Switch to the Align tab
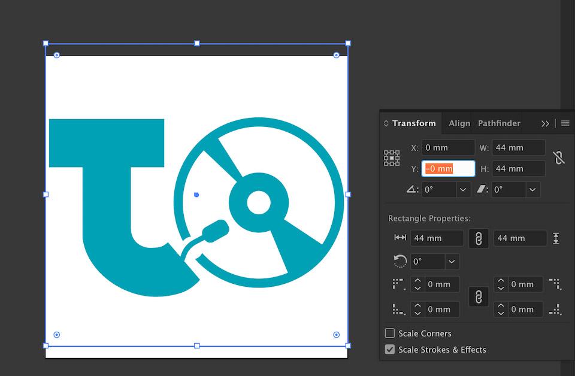The height and width of the screenshot is (376, 575). (459, 123)
